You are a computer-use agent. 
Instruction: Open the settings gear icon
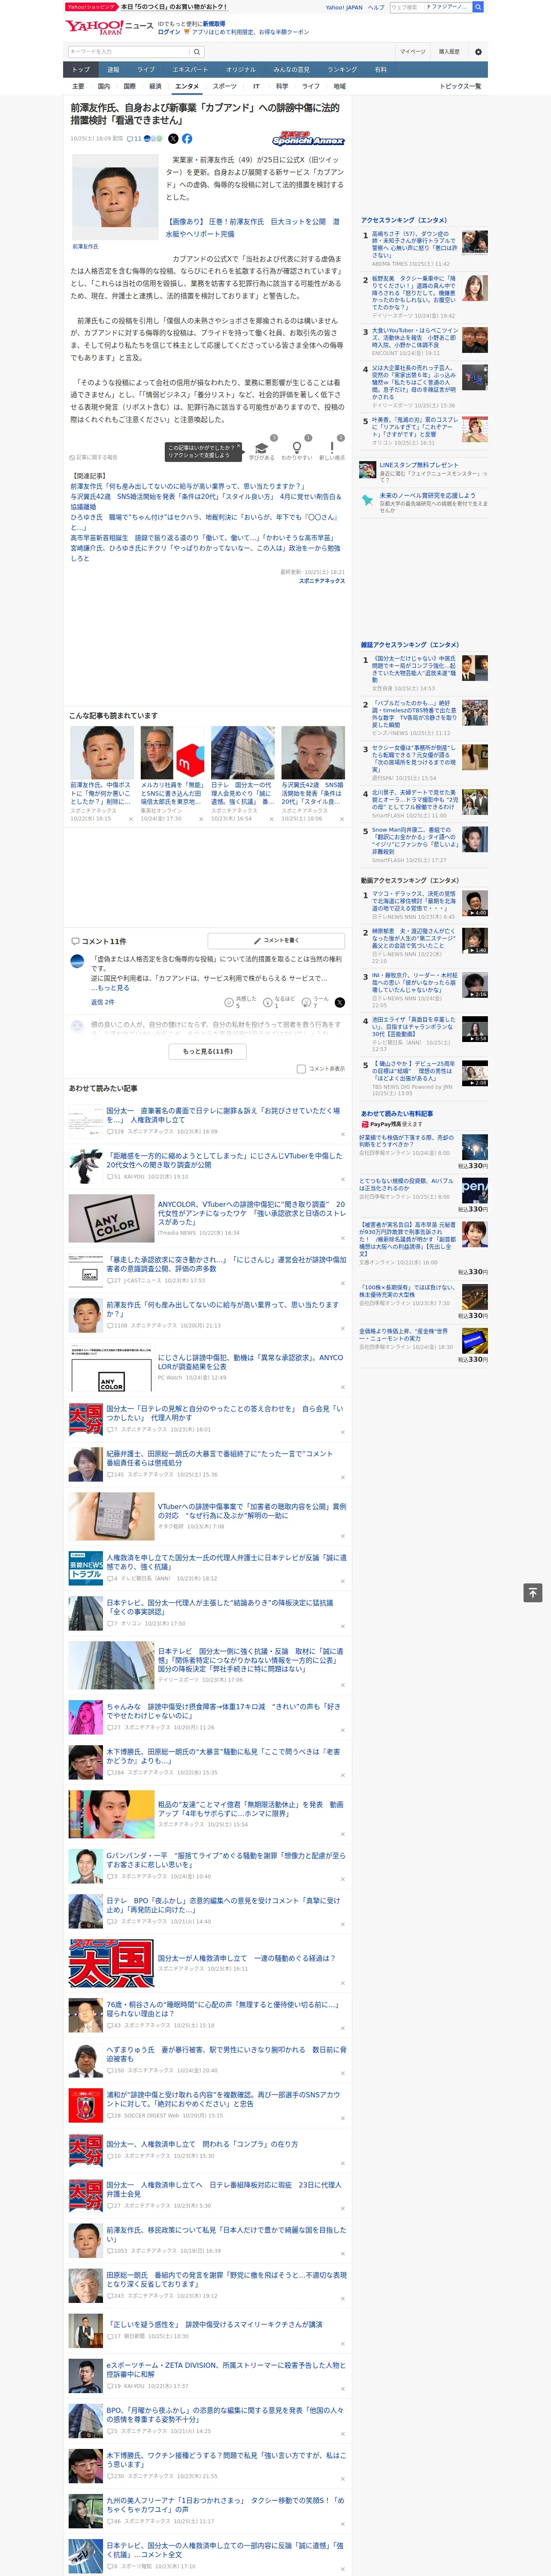click(478, 51)
